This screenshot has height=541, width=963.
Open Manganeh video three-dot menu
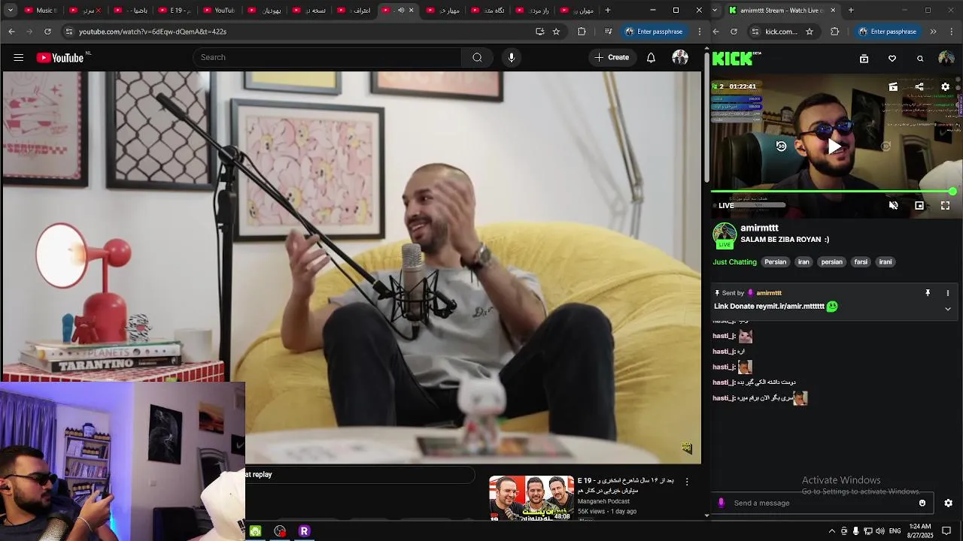(x=687, y=482)
